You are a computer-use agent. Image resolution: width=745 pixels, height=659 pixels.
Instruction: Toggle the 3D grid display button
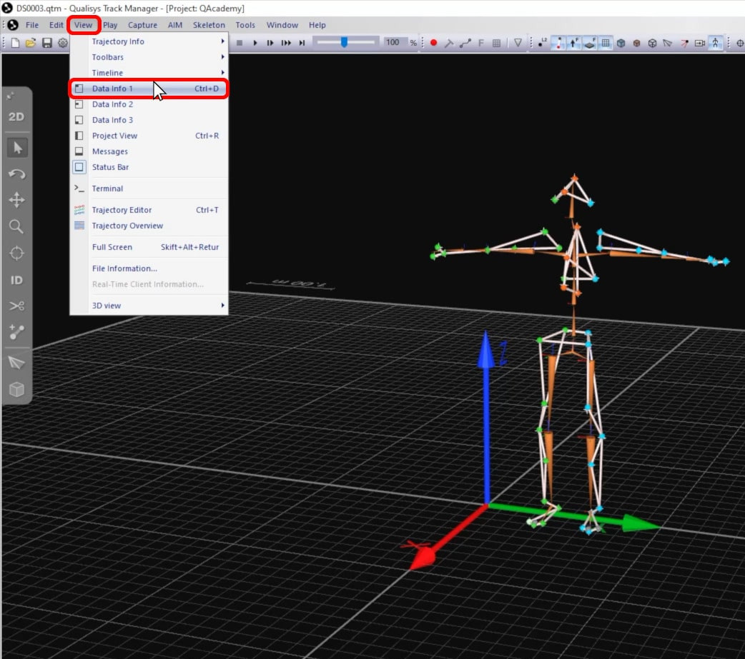pos(606,43)
